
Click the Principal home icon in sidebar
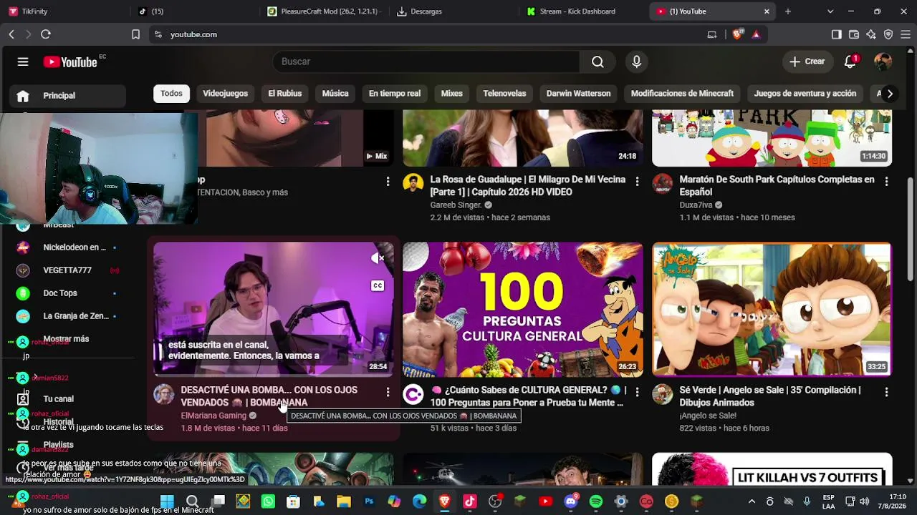(23, 96)
